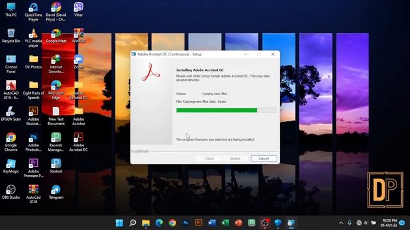This screenshot has width=410, height=230.
Task: Switch to the installer taskbar item
Action: pos(291,223)
